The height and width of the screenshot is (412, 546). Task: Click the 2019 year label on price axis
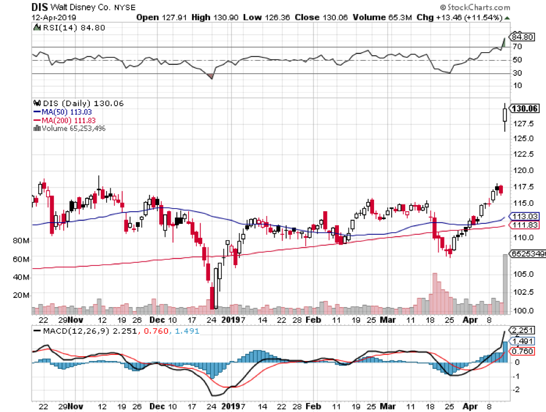[x=230, y=320]
